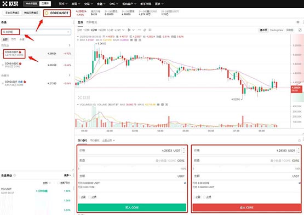Collapse the OHLC info line triangle on chart
Viewport: 304px width, 215px height.
click(x=78, y=37)
